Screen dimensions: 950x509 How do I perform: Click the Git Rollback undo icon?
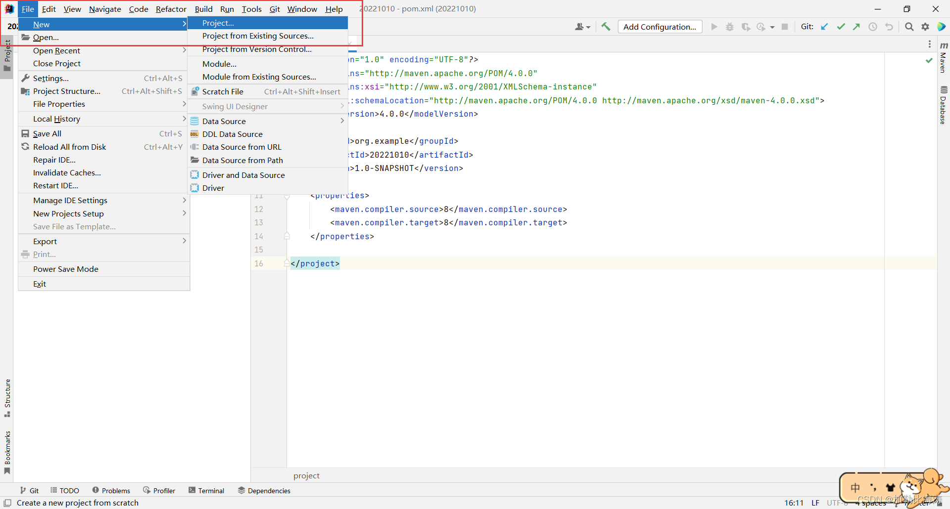point(889,27)
